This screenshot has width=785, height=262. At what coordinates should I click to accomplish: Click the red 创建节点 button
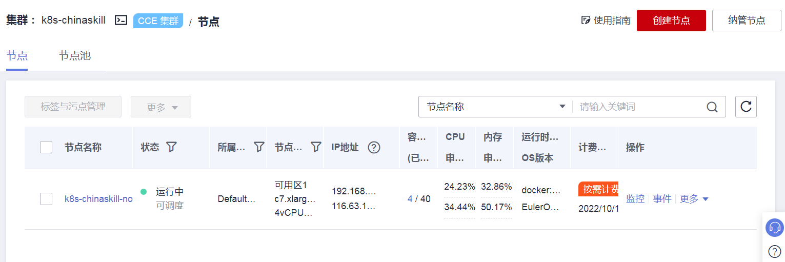click(x=671, y=21)
